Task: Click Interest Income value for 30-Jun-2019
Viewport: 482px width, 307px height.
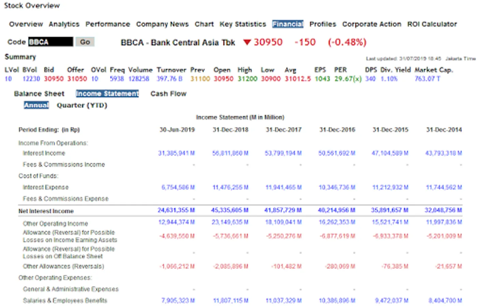Action: coord(176,153)
